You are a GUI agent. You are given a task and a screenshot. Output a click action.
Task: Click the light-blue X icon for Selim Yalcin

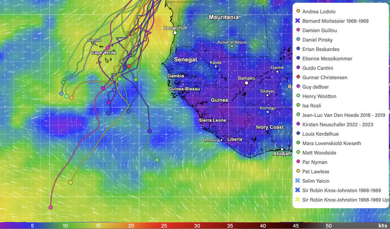(297, 181)
